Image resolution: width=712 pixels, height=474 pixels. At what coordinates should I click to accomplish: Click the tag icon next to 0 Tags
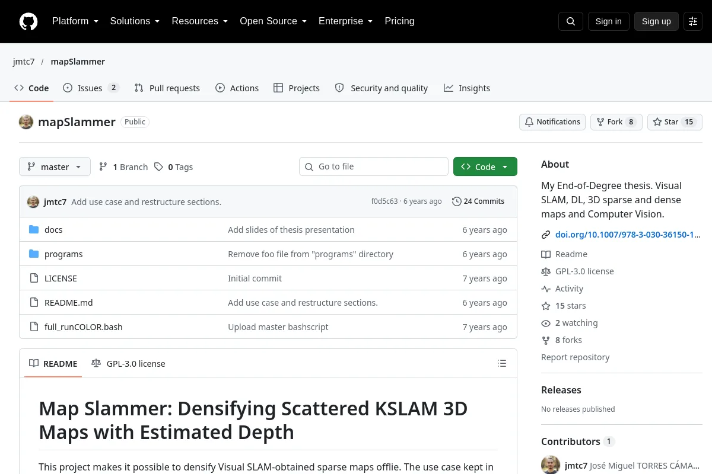coord(158,167)
